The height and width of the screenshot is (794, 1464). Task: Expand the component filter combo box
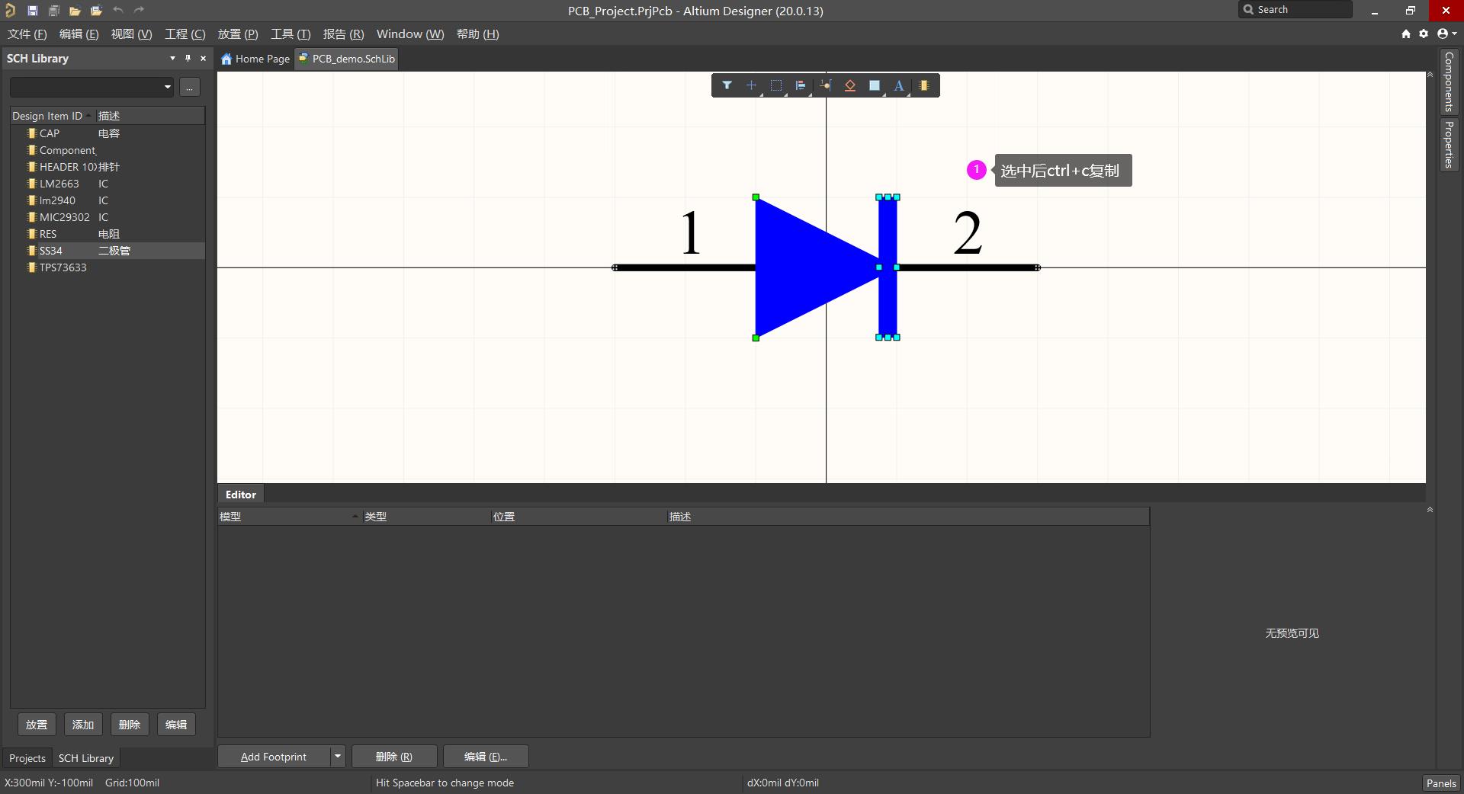click(x=91, y=87)
